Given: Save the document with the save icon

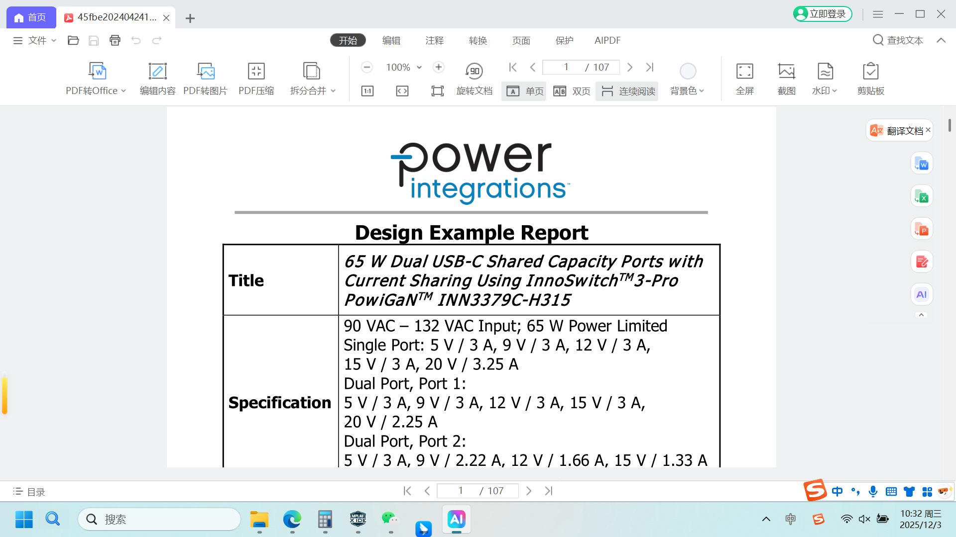Looking at the screenshot, I should [x=94, y=40].
